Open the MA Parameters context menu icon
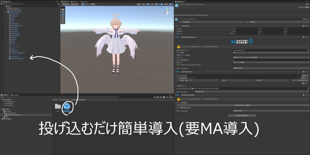Screen dimensions: 310x155 pyautogui.click(x=308, y=72)
